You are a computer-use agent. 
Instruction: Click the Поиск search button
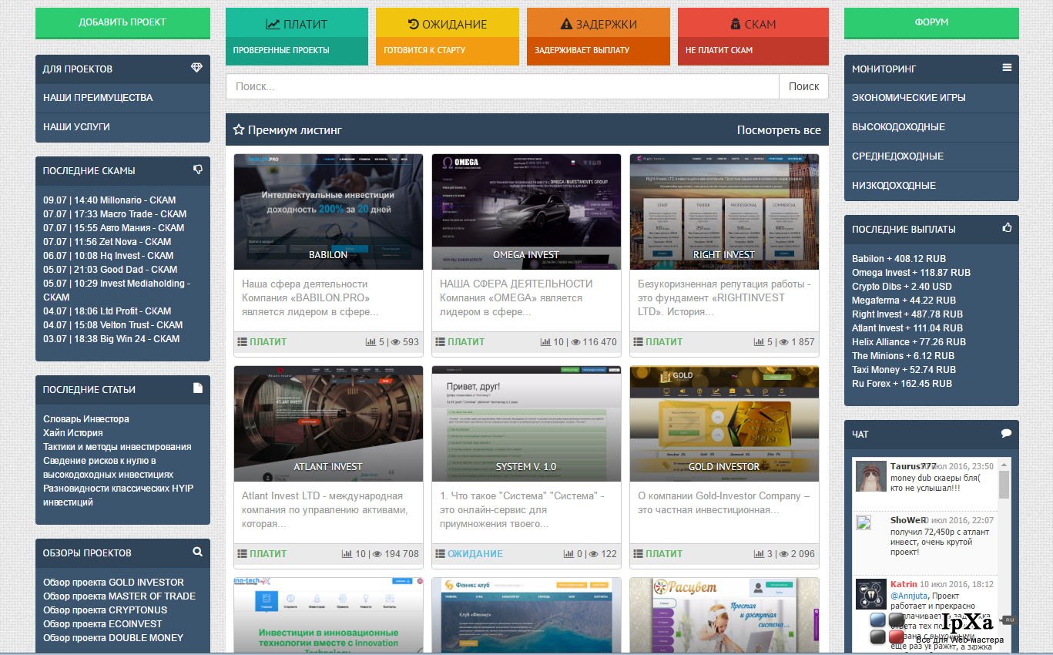(803, 86)
